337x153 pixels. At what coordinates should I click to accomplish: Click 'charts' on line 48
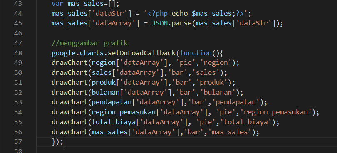point(92,53)
